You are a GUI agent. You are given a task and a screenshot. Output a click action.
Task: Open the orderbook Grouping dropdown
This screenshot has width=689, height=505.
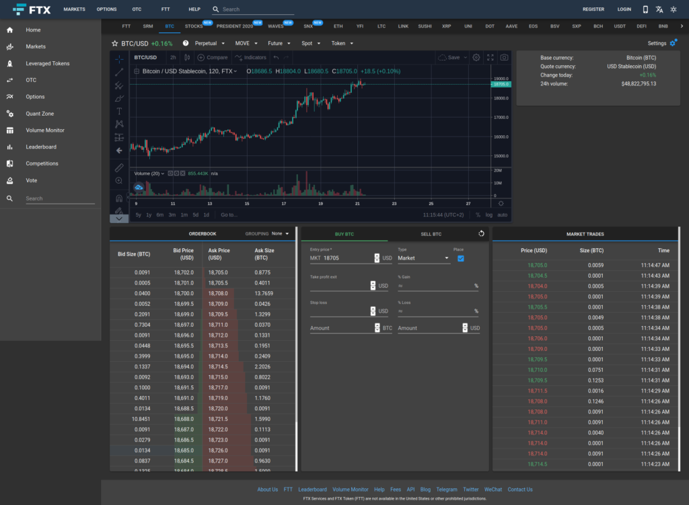click(x=280, y=233)
